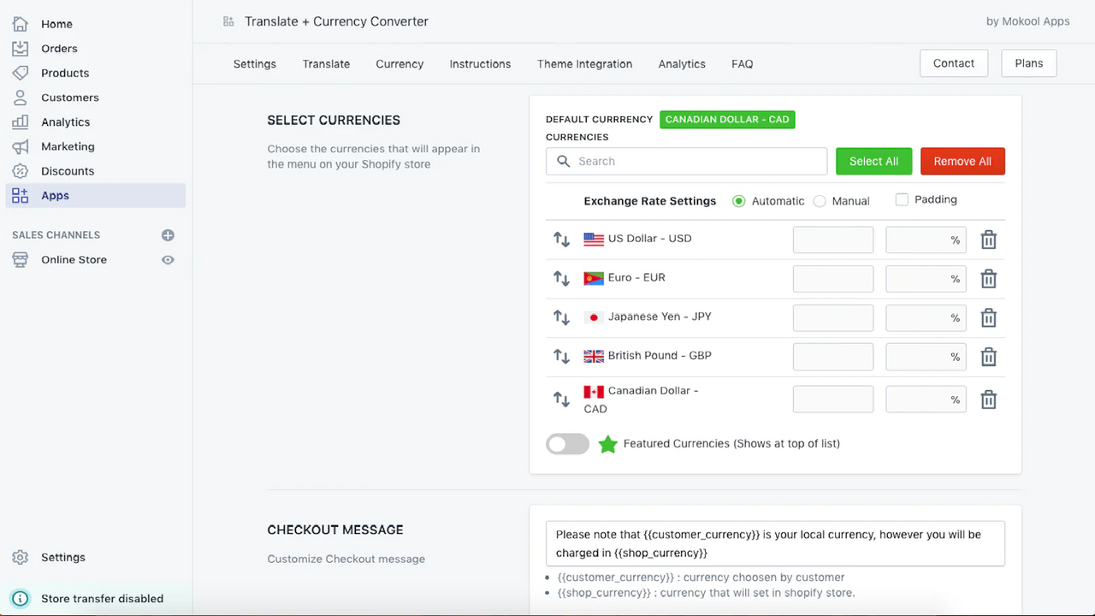Click the Marketing megaphone icon
Image resolution: width=1095 pixels, height=616 pixels.
[x=21, y=146]
